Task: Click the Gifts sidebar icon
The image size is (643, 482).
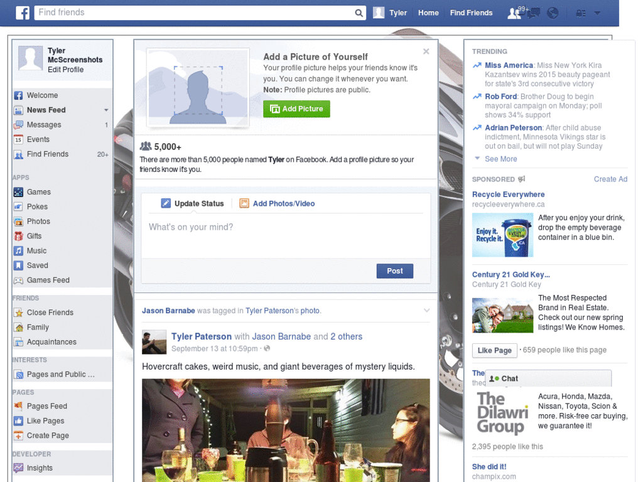Action: [x=18, y=237]
